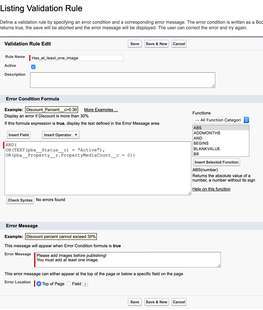The width and height of the screenshot is (263, 310).
Task: Click the Error Message text area
Action: 128,259
